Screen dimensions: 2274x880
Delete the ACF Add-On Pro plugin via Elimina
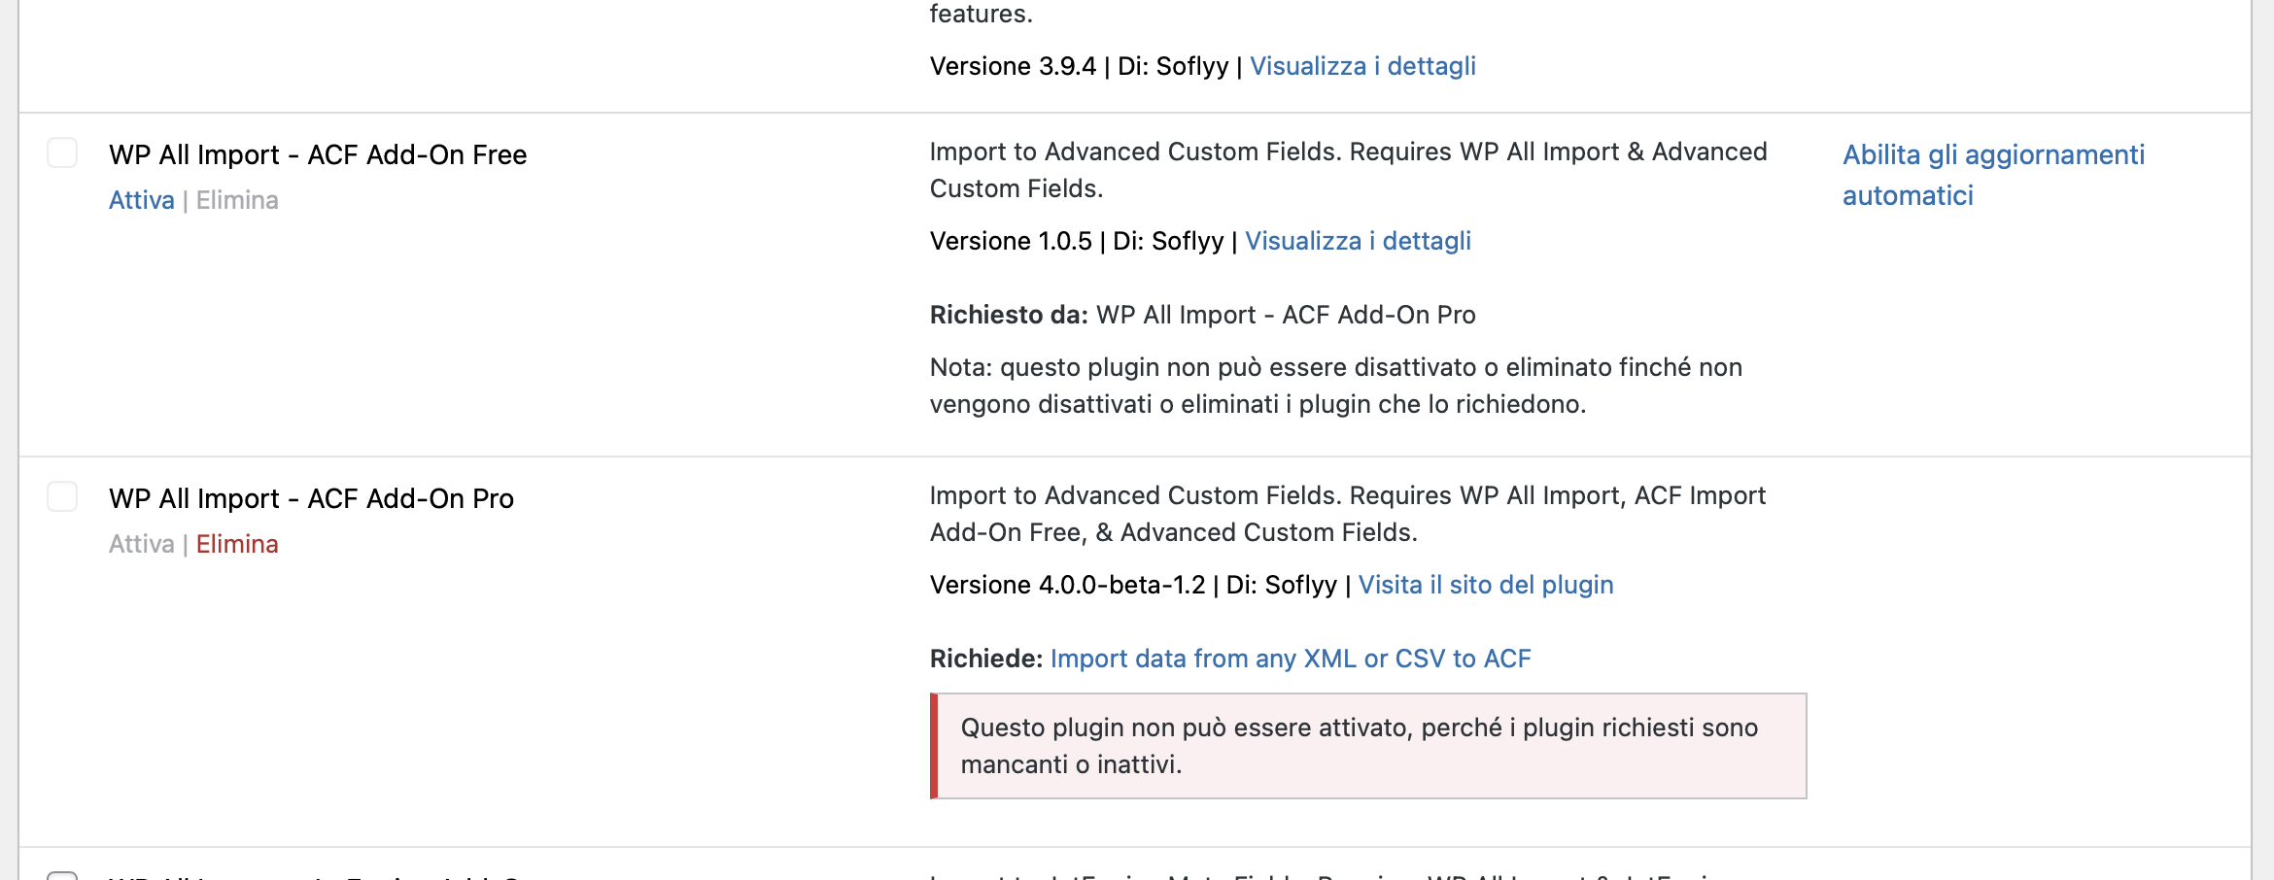tap(237, 544)
